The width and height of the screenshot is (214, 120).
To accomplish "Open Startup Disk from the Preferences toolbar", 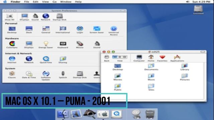I will click(60, 17).
